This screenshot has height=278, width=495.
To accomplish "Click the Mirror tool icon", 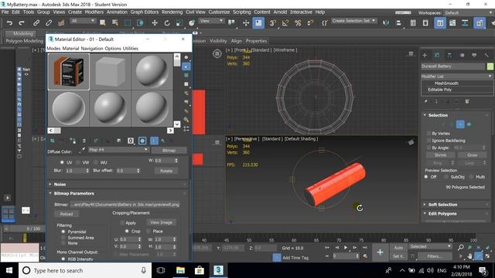I will pyautogui.click(x=386, y=22).
